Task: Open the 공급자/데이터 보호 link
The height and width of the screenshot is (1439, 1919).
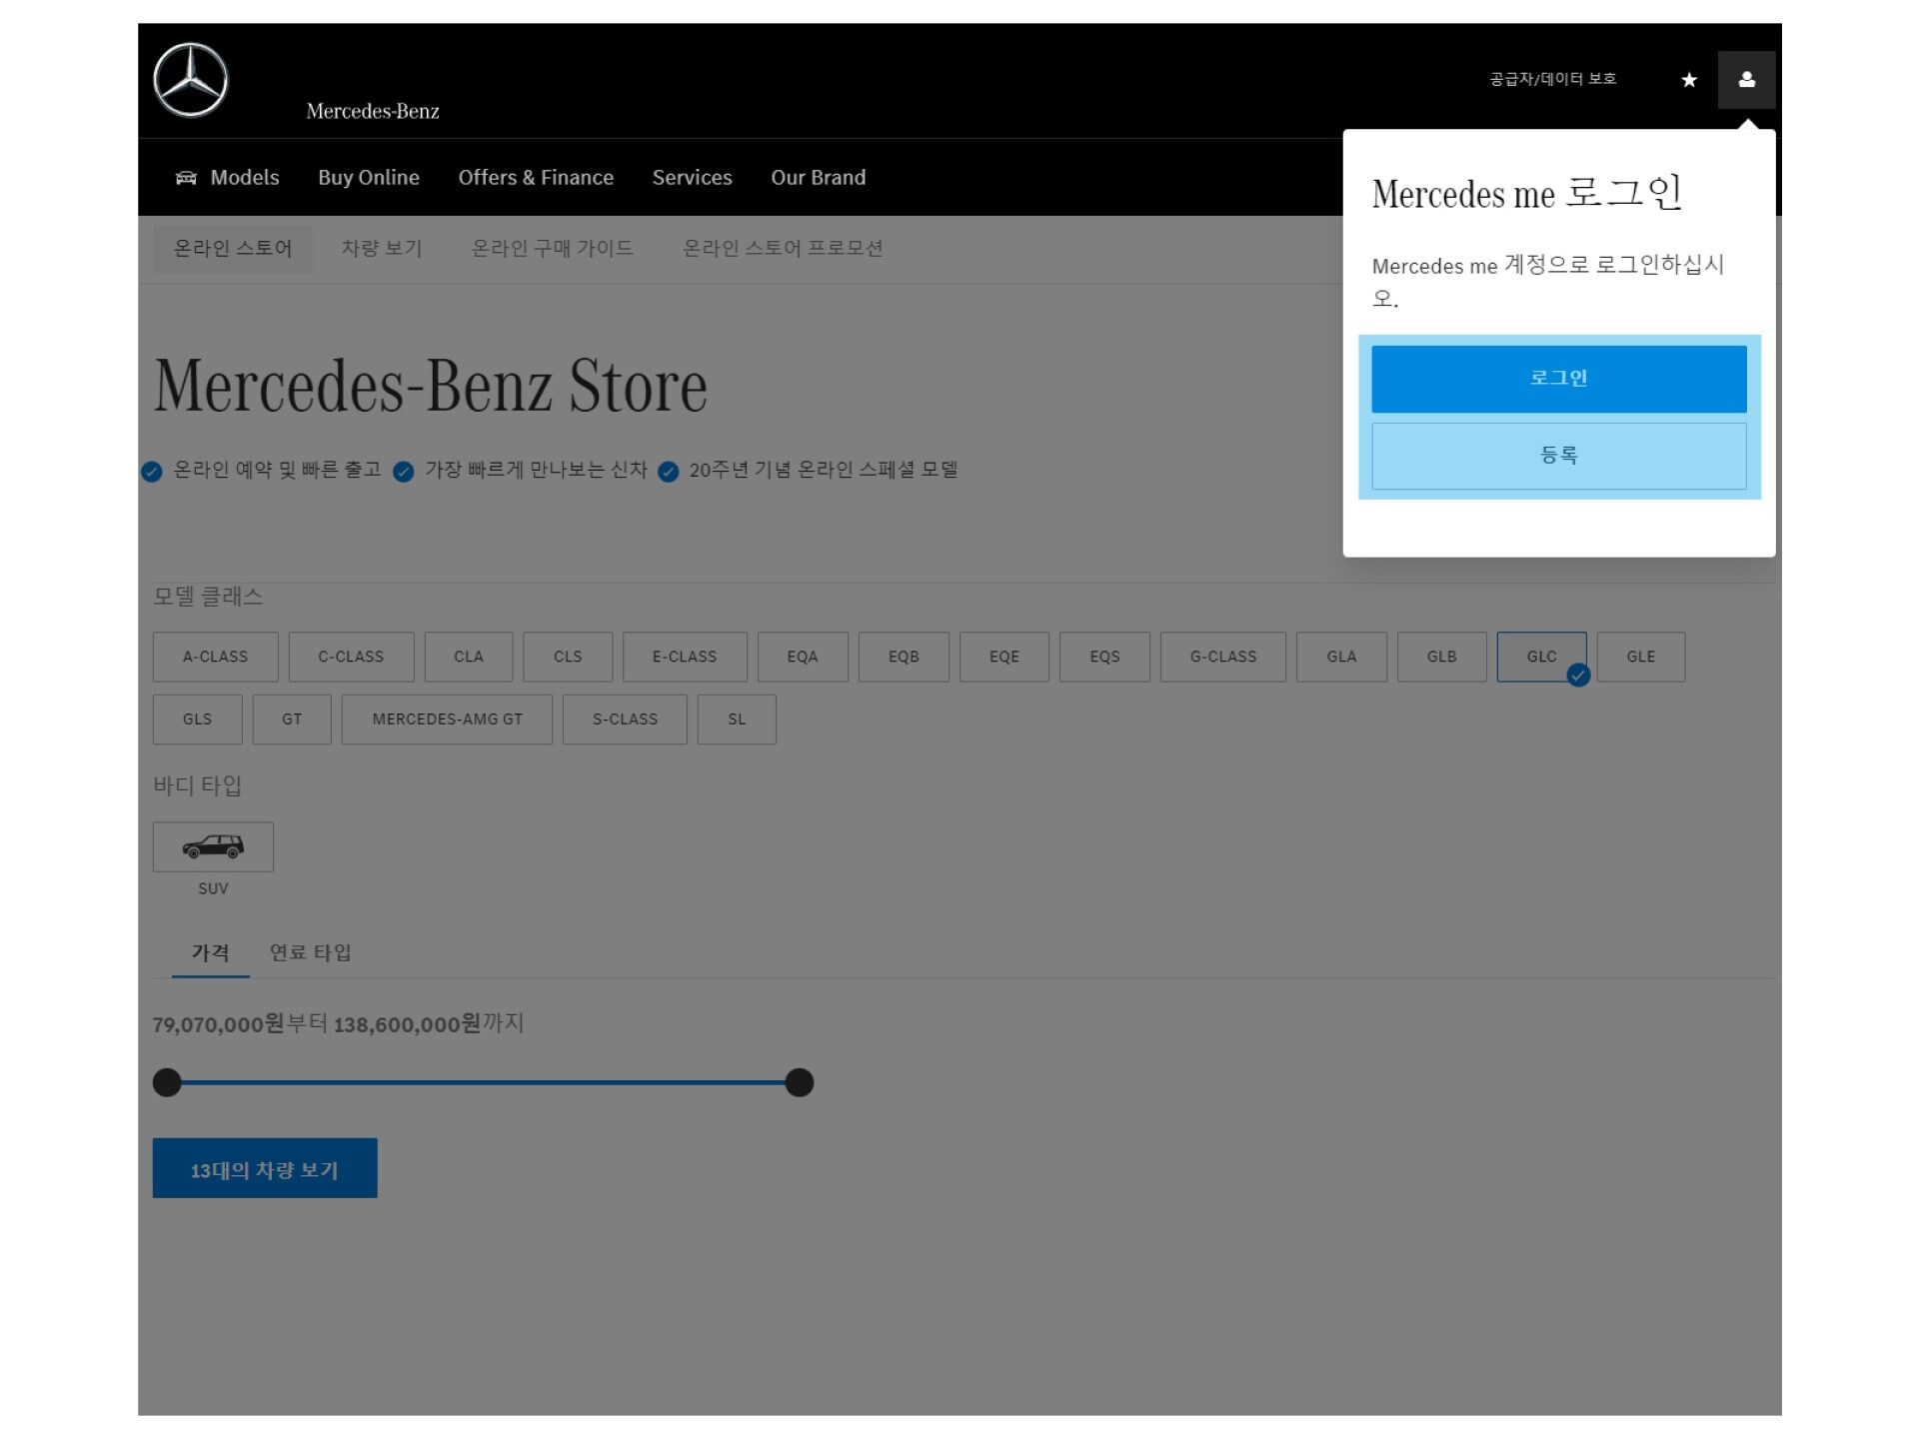Action: pos(1552,79)
